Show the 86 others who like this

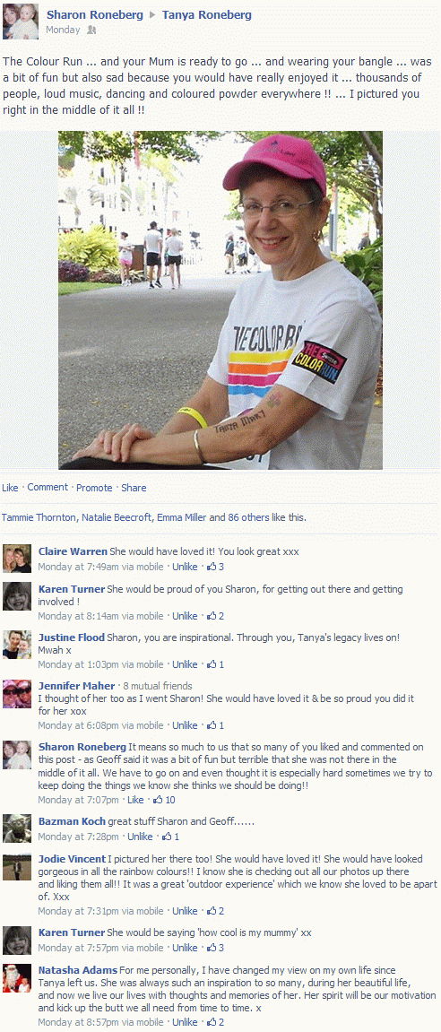pos(254,518)
